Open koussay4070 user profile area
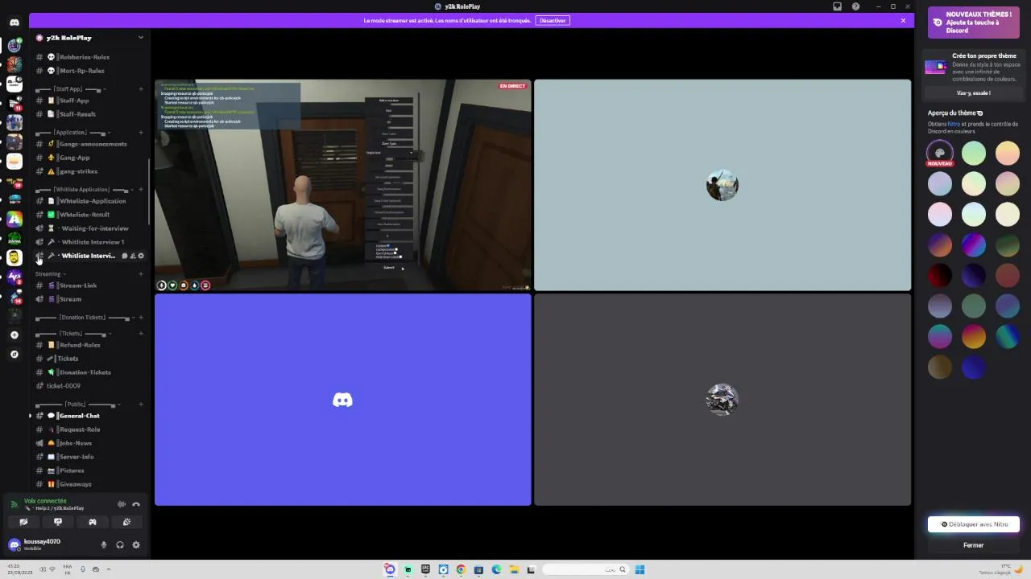1031x579 pixels. (x=50, y=544)
